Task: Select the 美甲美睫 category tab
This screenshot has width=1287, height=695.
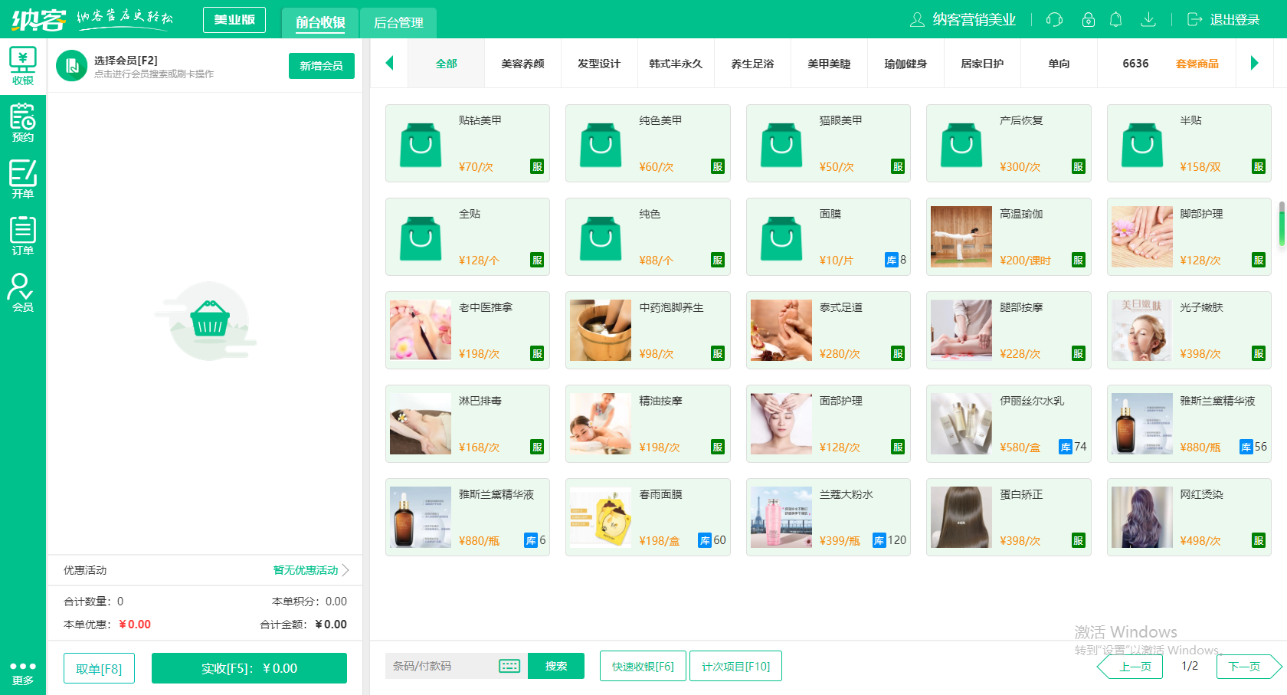Action: pos(829,64)
